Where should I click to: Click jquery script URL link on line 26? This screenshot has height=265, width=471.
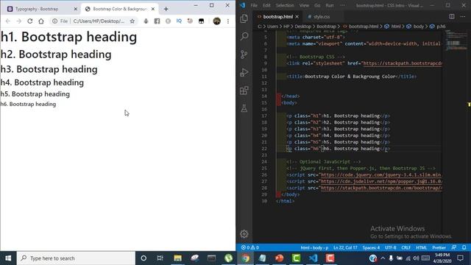point(381,175)
